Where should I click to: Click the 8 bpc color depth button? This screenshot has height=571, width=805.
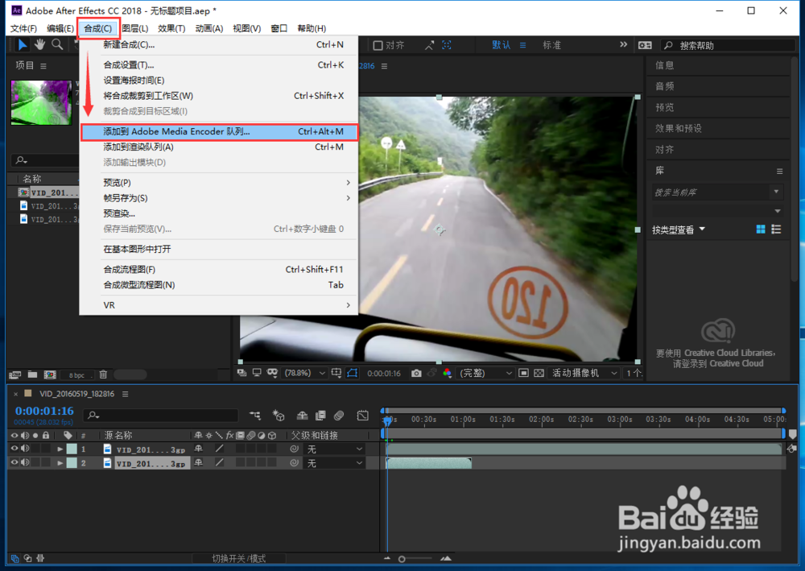[77, 375]
